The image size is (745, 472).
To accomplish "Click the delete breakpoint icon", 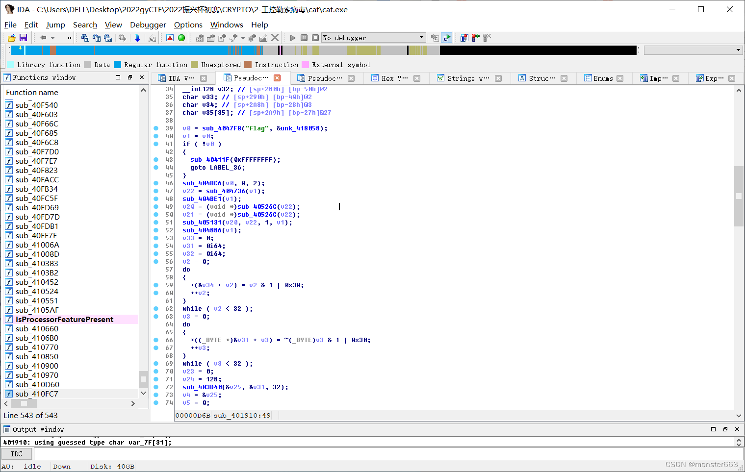I will [487, 38].
